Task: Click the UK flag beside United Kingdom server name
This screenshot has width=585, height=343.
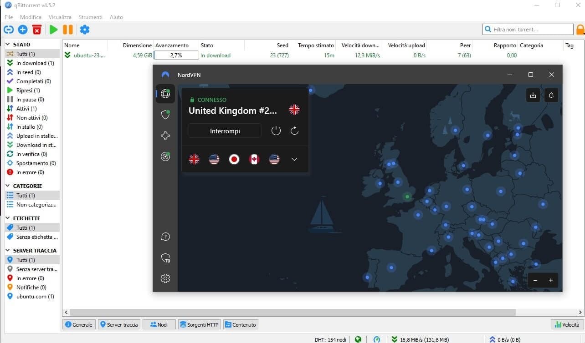Action: pyautogui.click(x=294, y=110)
